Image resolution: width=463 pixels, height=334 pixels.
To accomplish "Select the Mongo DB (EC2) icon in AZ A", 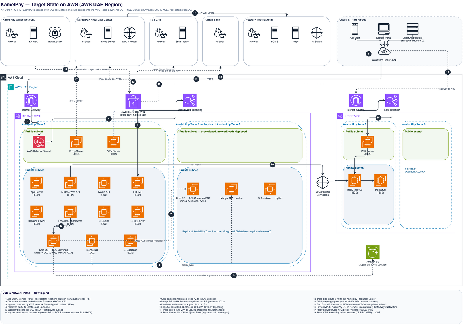I will pyautogui.click(x=92, y=241).
